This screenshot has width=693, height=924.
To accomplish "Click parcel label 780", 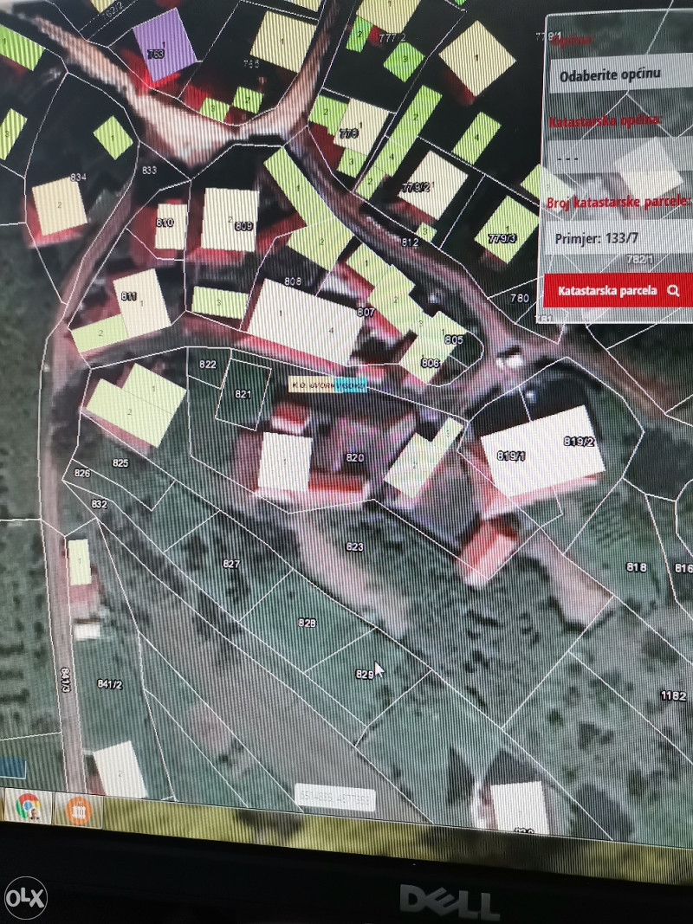I will pyautogui.click(x=520, y=298).
